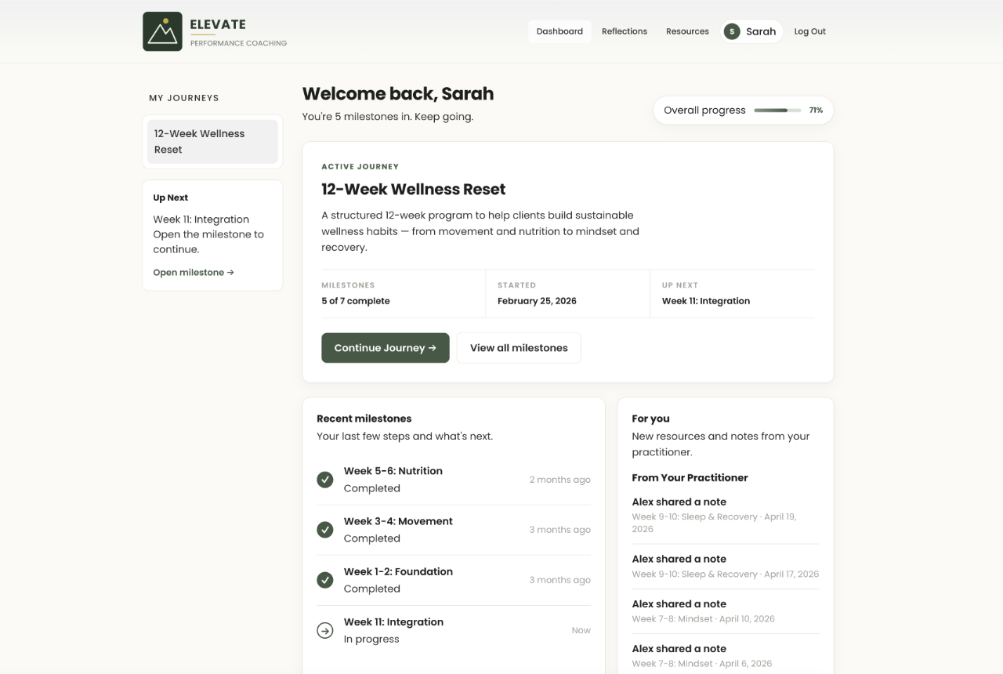Click '2 months ago' timestamp
This screenshot has width=1003, height=674.
[x=560, y=480]
